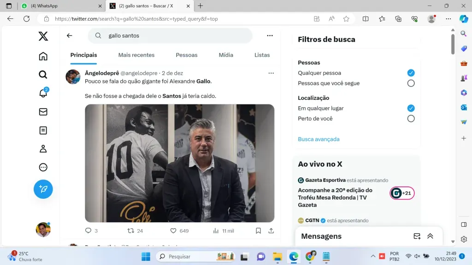
Task: Open Direct Messages envelope in sidebar
Action: pyautogui.click(x=43, y=112)
